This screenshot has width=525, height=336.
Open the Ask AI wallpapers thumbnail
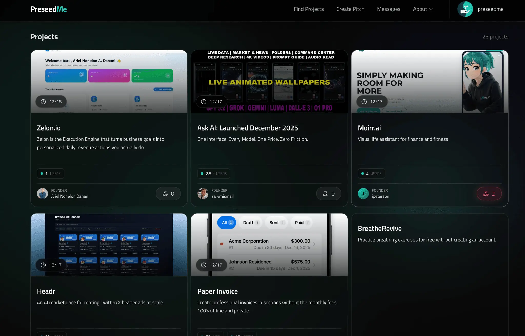(x=269, y=81)
